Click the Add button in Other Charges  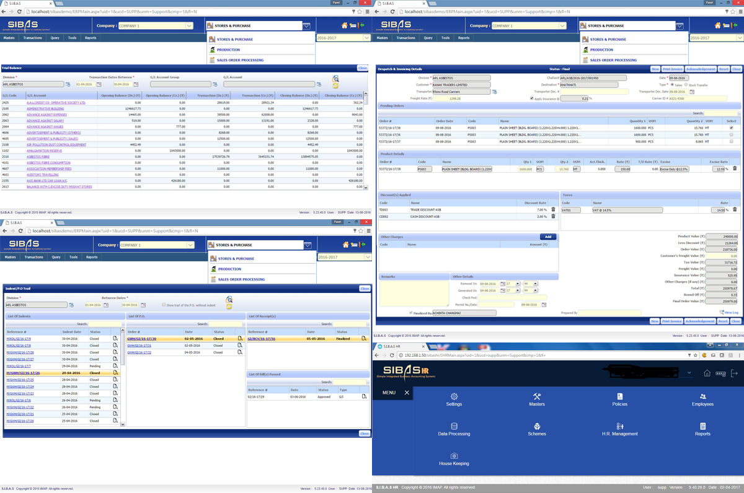(x=547, y=237)
